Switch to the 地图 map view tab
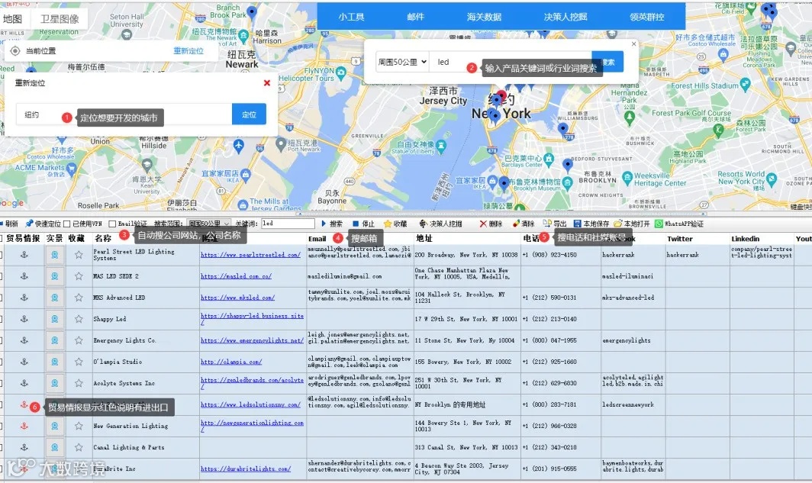The image size is (812, 483). pos(12,18)
